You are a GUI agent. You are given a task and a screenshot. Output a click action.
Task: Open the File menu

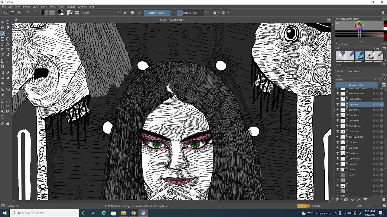[x=4, y=7]
